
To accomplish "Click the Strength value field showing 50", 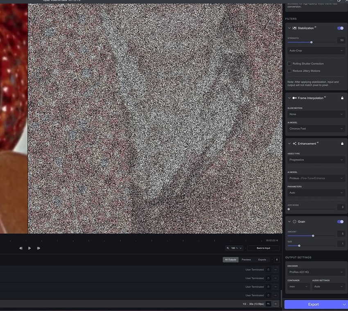I will click(341, 40).
